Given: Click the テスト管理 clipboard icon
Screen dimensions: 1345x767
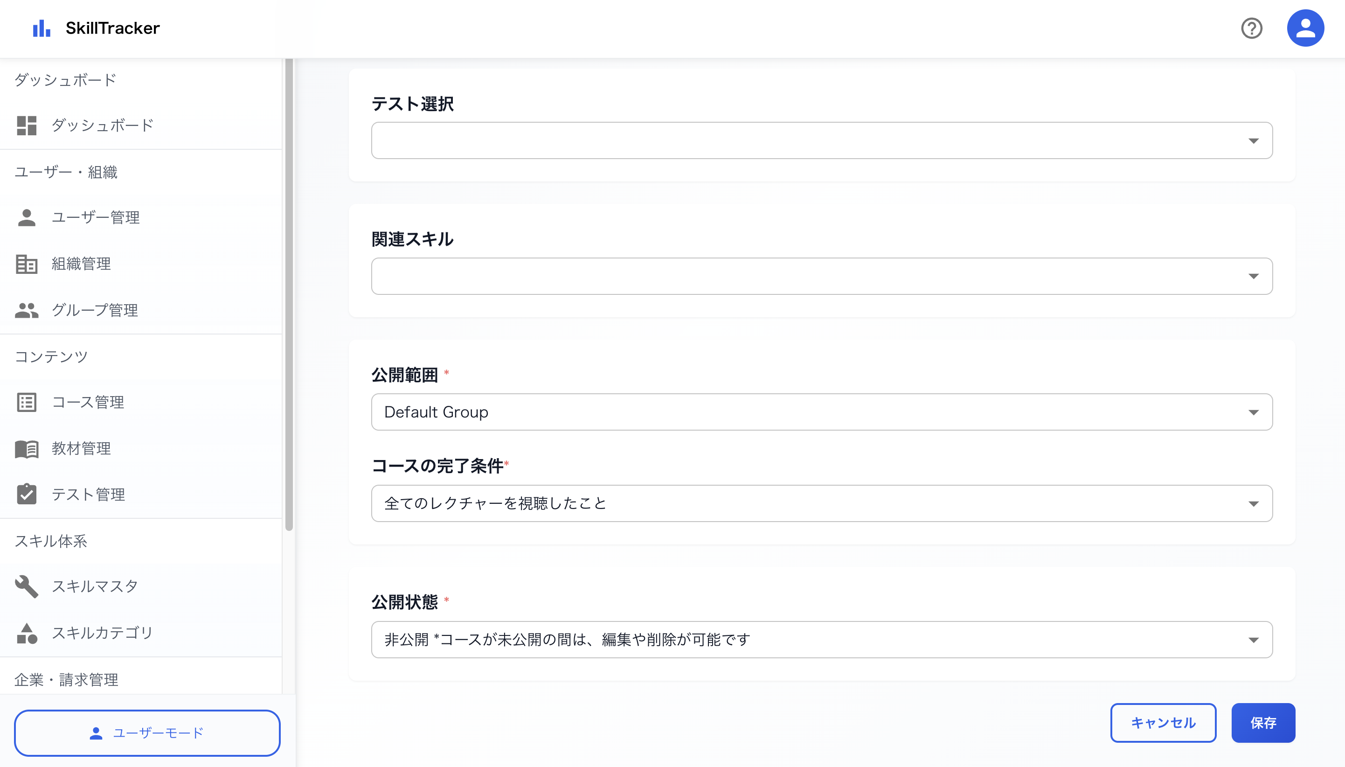Looking at the screenshot, I should click(x=26, y=494).
